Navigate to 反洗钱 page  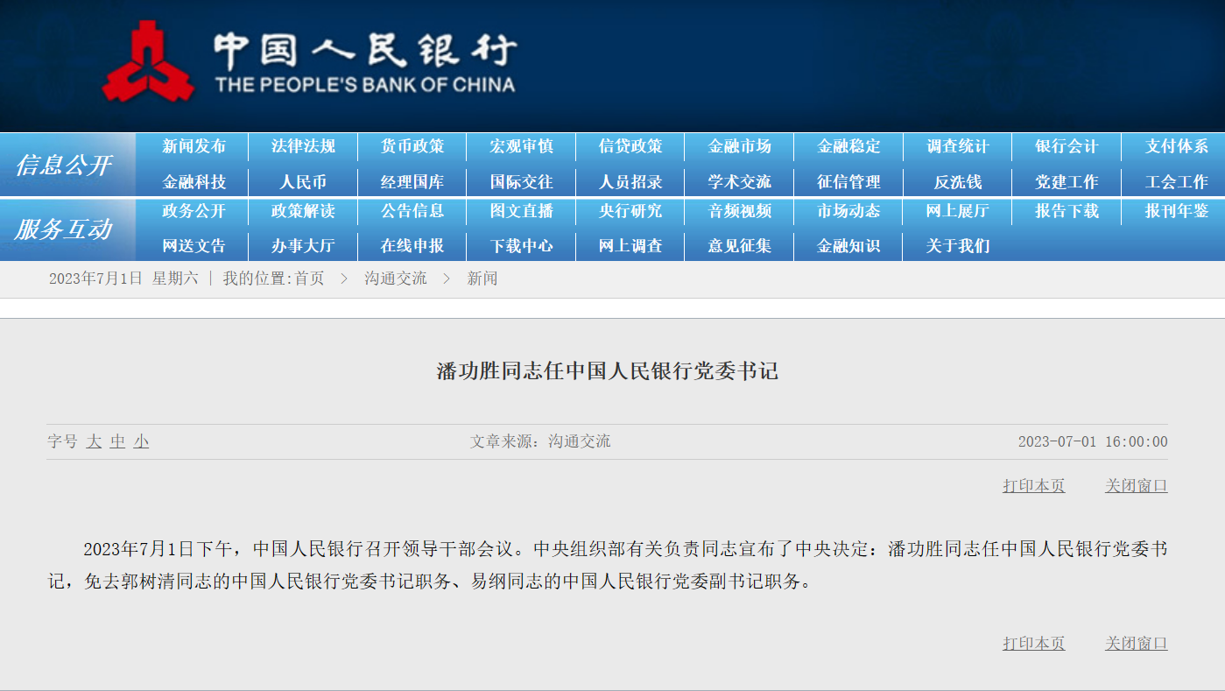pos(957,182)
